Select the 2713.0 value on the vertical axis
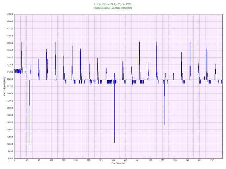Viewport: 226px width, 169px height. [x=10, y=86]
